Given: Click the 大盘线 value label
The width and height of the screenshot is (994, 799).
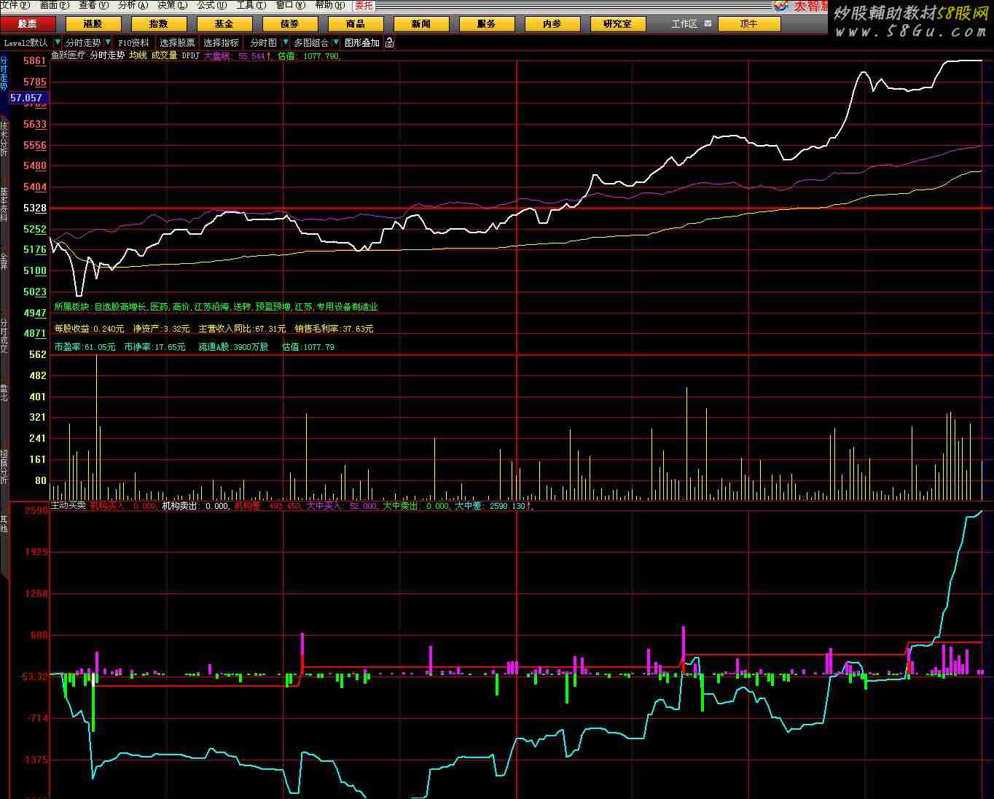Looking at the screenshot, I should (x=237, y=55).
